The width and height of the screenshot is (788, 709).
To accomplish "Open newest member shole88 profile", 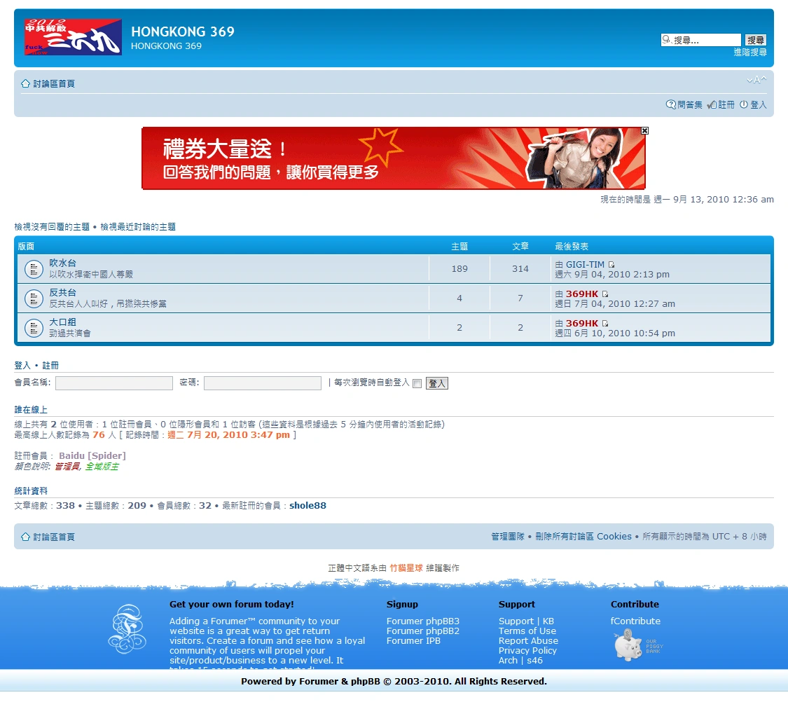I will [307, 506].
